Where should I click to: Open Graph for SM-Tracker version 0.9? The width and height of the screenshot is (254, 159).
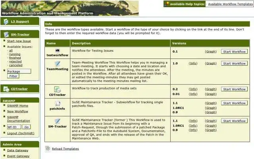click(x=211, y=130)
